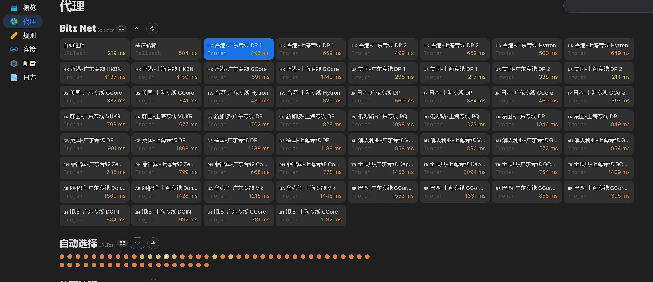653x282 pixels.
Task: Click the Connections link icon in sidebar
Action: coord(14,49)
